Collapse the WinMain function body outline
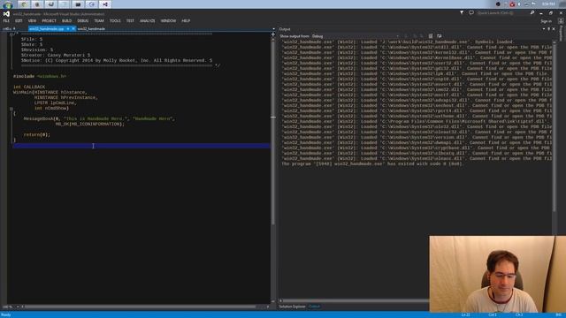 click(x=11, y=109)
